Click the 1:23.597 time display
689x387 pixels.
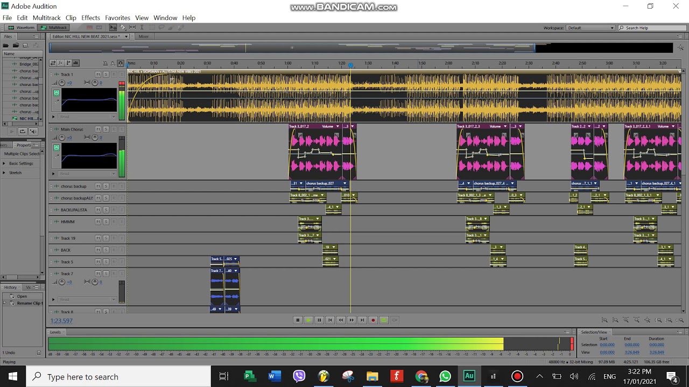point(62,321)
